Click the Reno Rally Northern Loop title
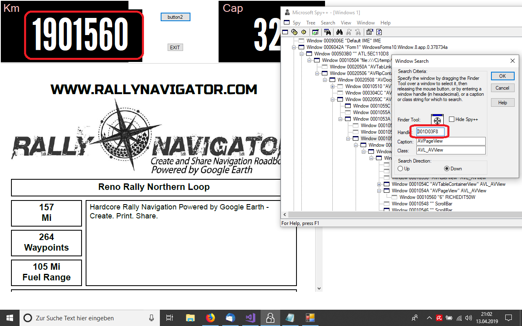This screenshot has height=326, width=522. 154,187
